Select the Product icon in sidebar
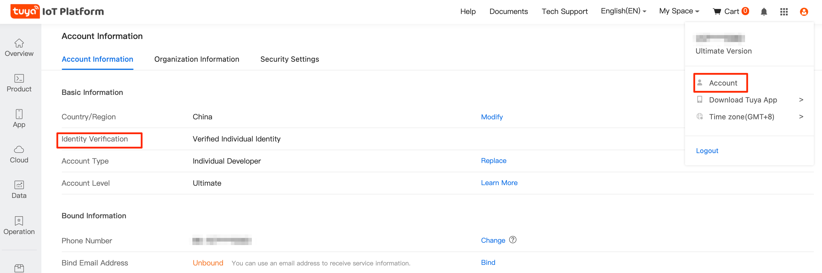The image size is (822, 273). coord(19,84)
